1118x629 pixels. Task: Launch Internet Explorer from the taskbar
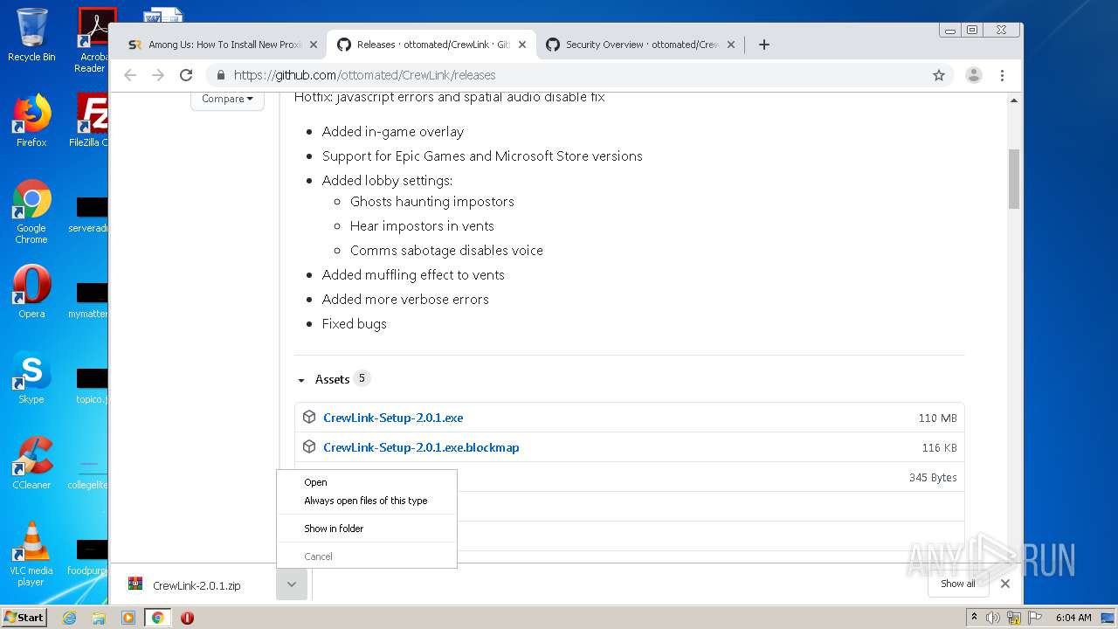pos(70,618)
